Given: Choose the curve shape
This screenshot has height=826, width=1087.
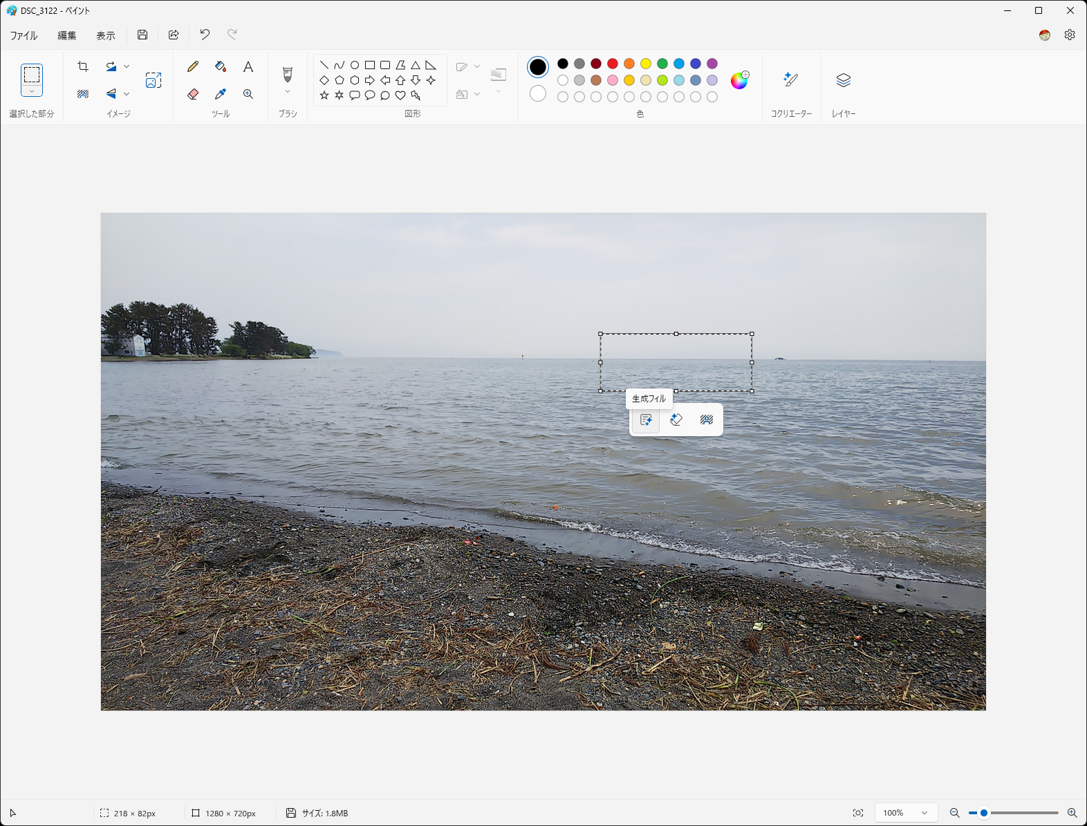Looking at the screenshot, I should [340, 65].
